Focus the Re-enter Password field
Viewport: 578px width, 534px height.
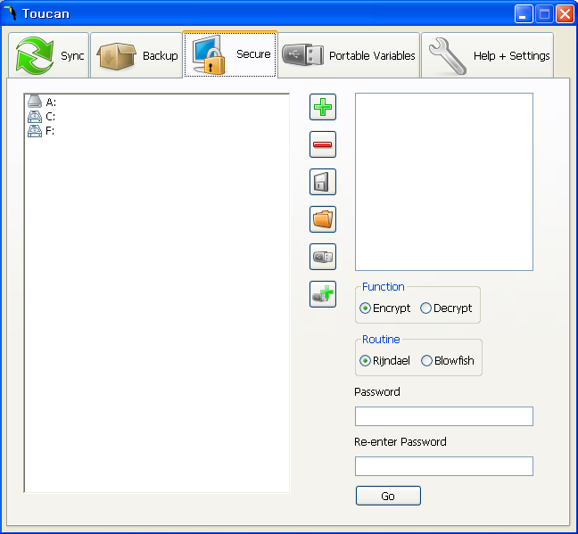[x=444, y=466]
